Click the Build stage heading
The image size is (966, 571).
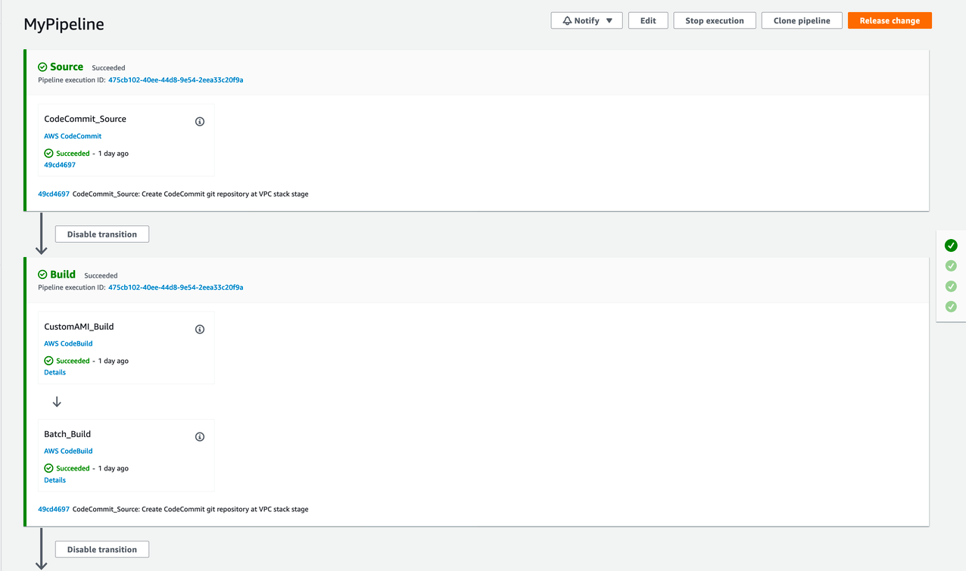(63, 275)
